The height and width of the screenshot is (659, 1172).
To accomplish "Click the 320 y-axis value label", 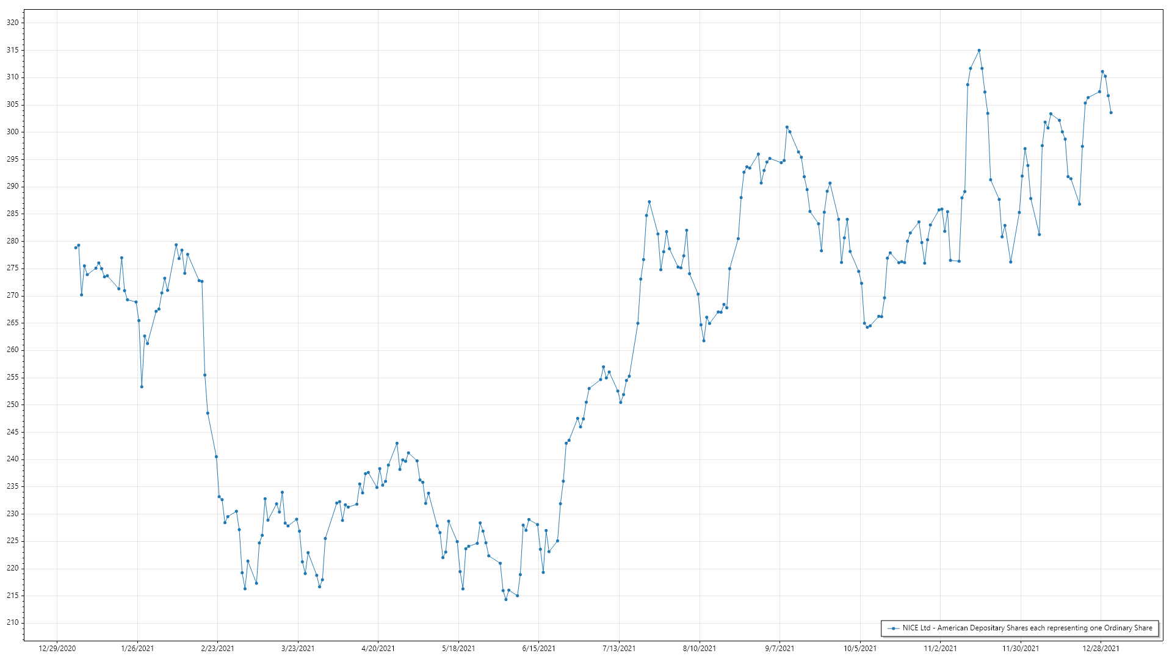I will point(12,23).
